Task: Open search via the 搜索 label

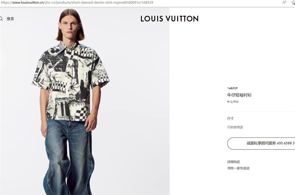Action: pos(10,19)
